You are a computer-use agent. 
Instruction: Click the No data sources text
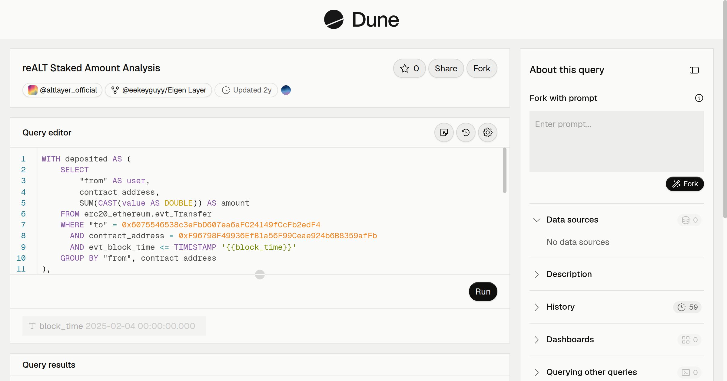578,242
